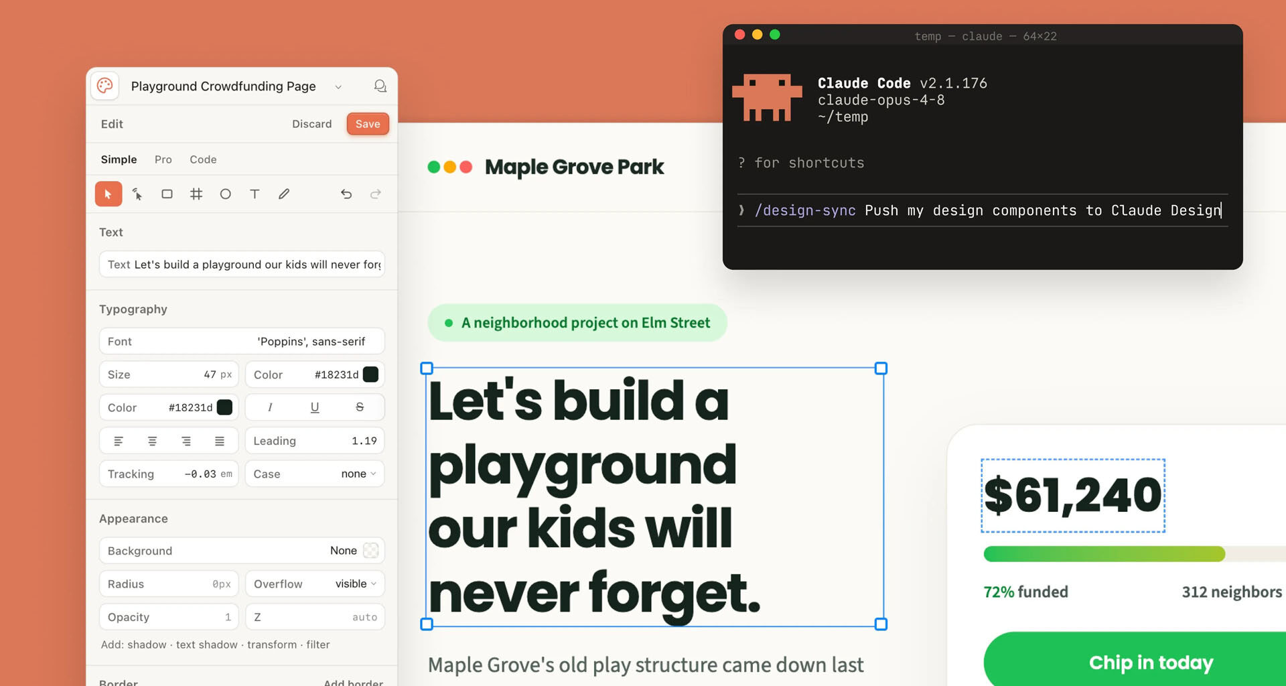
Task: Minimize the Claude terminal window
Action: (758, 35)
